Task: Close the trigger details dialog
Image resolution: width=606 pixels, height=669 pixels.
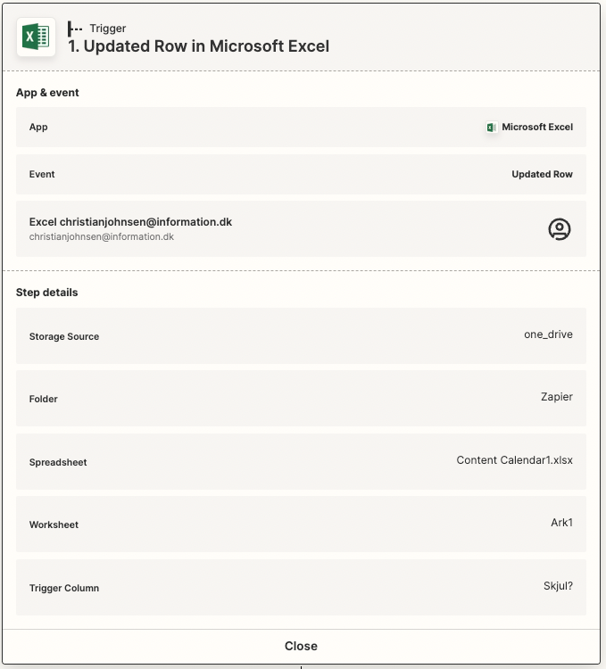Action: tap(301, 646)
